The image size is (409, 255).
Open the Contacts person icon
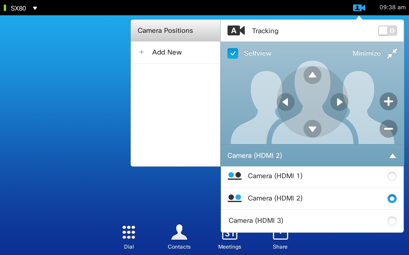pyautogui.click(x=179, y=232)
